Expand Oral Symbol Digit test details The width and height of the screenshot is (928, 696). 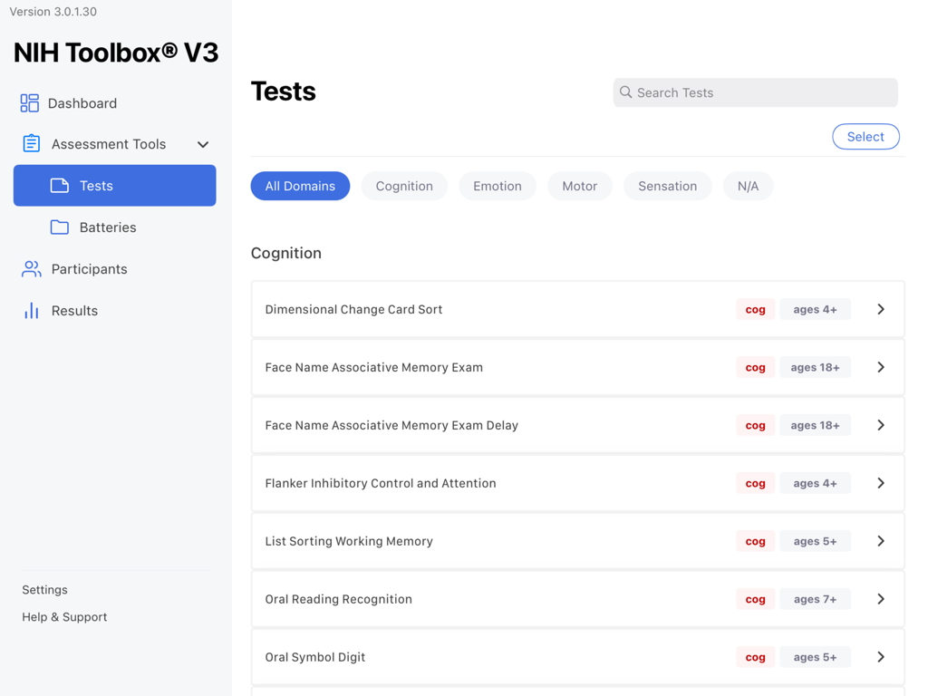coord(880,656)
